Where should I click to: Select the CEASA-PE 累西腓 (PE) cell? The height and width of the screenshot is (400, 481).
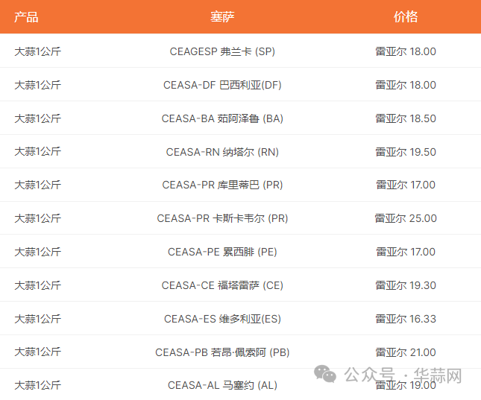pos(222,252)
